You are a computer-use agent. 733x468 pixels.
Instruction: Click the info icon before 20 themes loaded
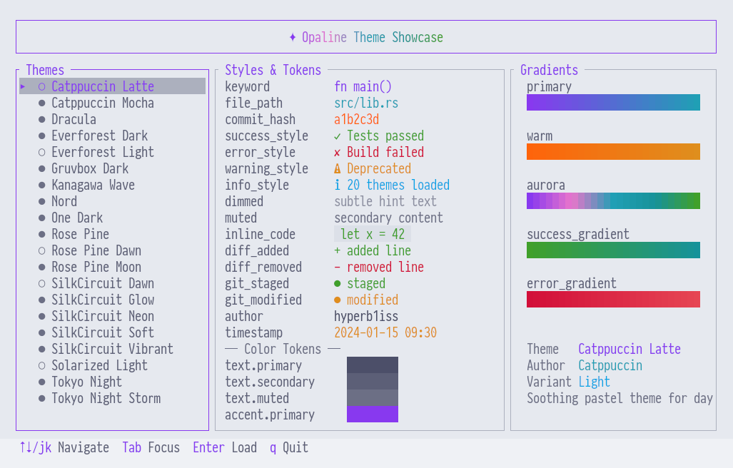coord(338,185)
